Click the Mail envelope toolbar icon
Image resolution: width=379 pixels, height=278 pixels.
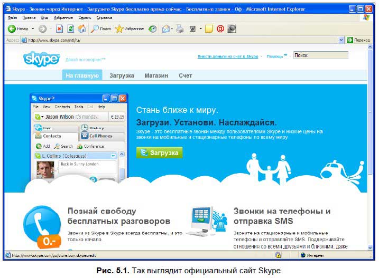coord(165,28)
